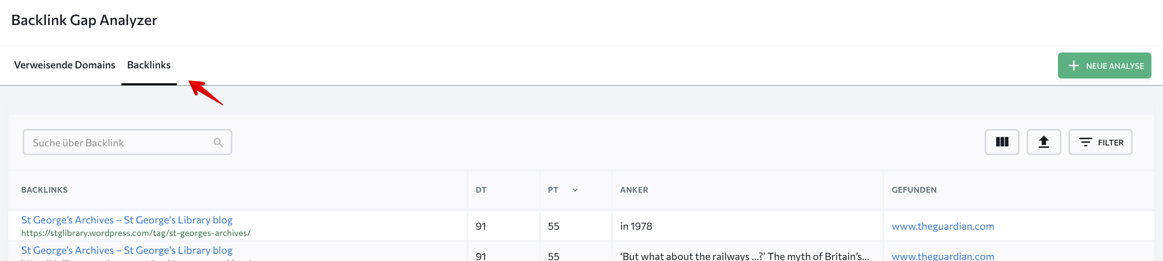The width and height of the screenshot is (1163, 261).
Task: Focus the Suche über Backlink field
Action: point(127,142)
